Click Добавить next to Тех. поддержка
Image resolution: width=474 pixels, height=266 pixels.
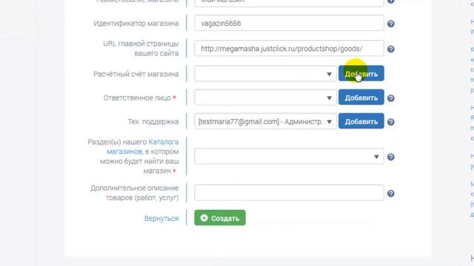(x=361, y=121)
